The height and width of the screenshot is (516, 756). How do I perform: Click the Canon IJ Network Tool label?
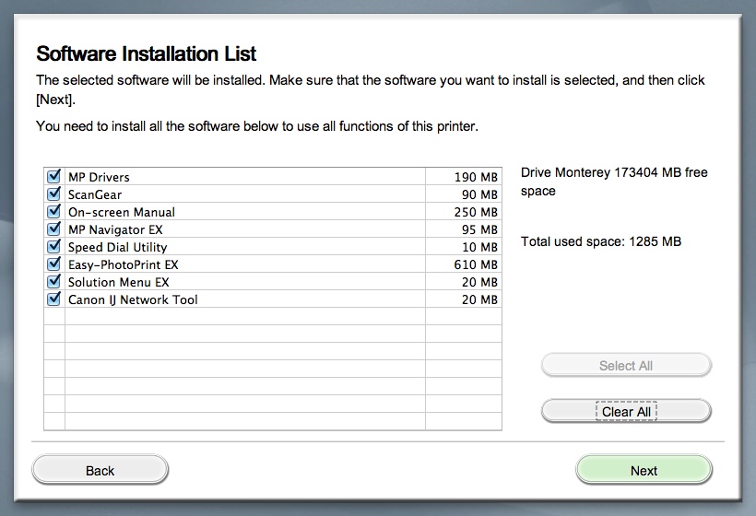(133, 299)
